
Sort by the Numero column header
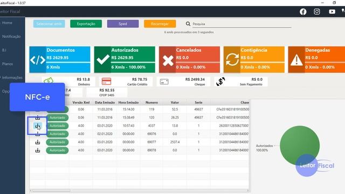[x=151, y=102]
